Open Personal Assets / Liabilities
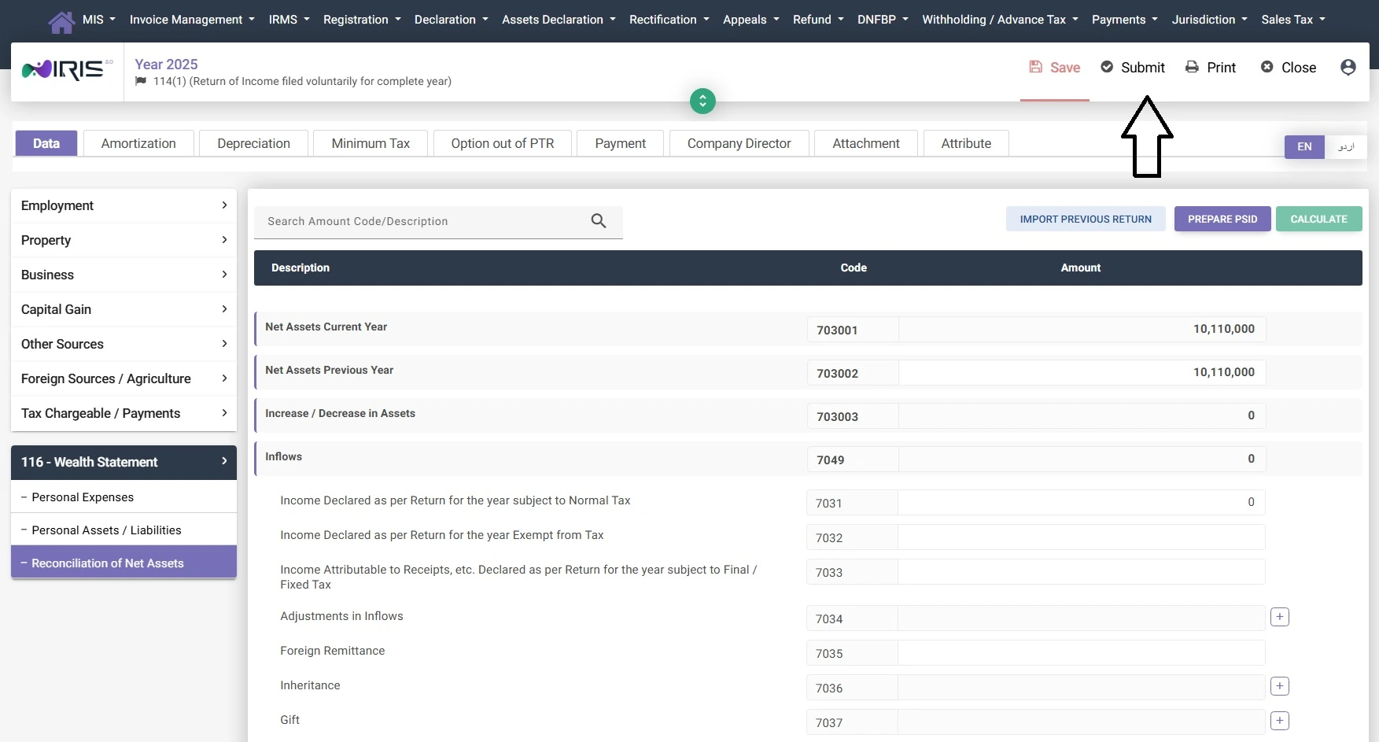 [124, 530]
